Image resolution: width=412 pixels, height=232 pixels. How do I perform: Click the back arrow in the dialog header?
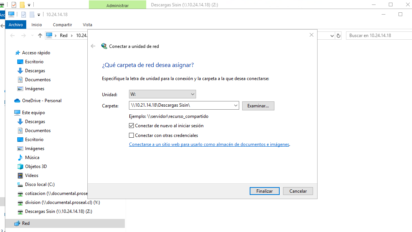93,46
